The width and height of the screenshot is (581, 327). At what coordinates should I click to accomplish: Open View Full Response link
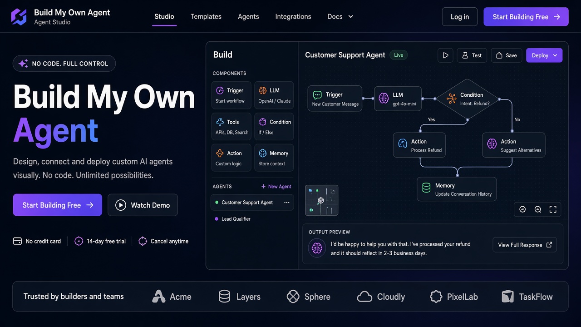click(x=525, y=245)
